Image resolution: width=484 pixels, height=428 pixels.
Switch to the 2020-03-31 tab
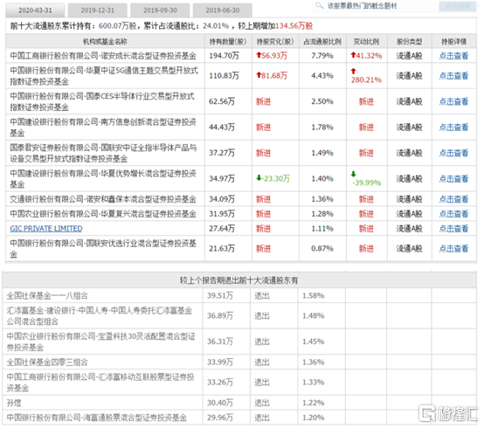click(35, 10)
